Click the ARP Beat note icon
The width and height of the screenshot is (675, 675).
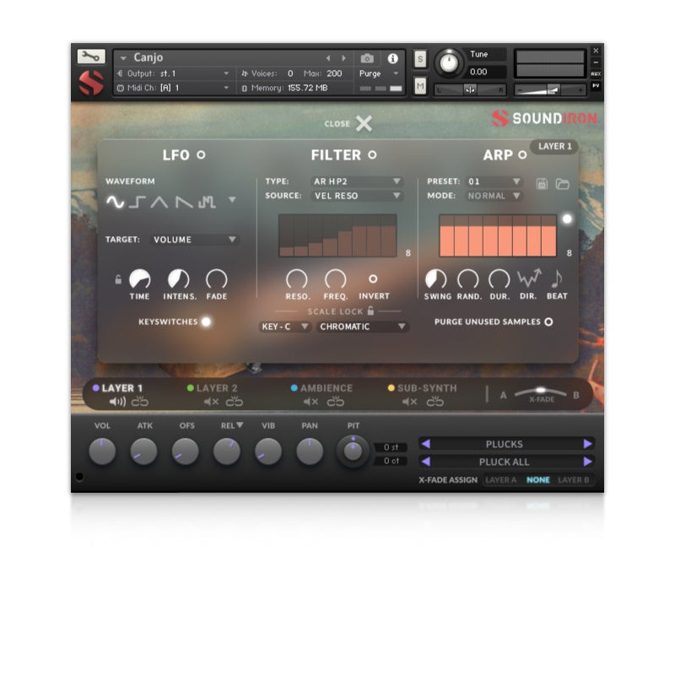click(x=557, y=278)
